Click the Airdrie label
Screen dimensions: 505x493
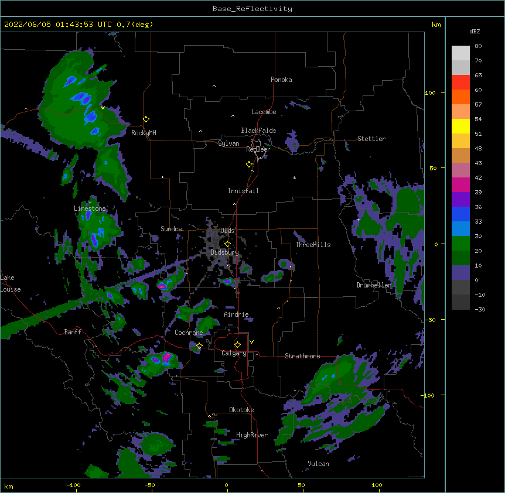click(x=237, y=314)
